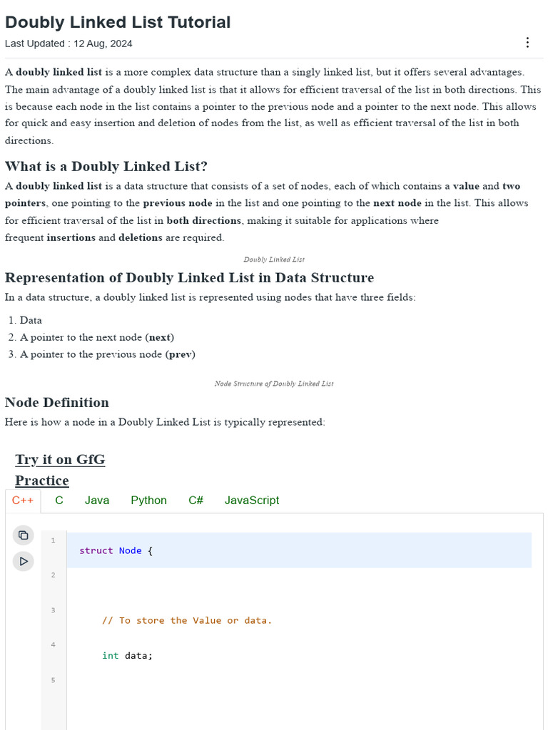Click the "What is a Doubly Linked List?" heading
The width and height of the screenshot is (548, 730).
(106, 167)
